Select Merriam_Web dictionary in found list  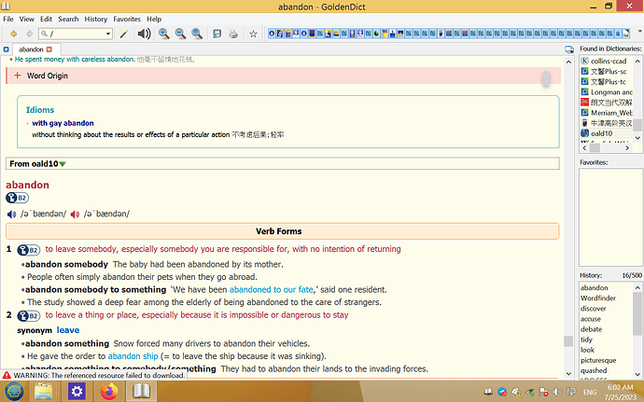[x=607, y=113]
